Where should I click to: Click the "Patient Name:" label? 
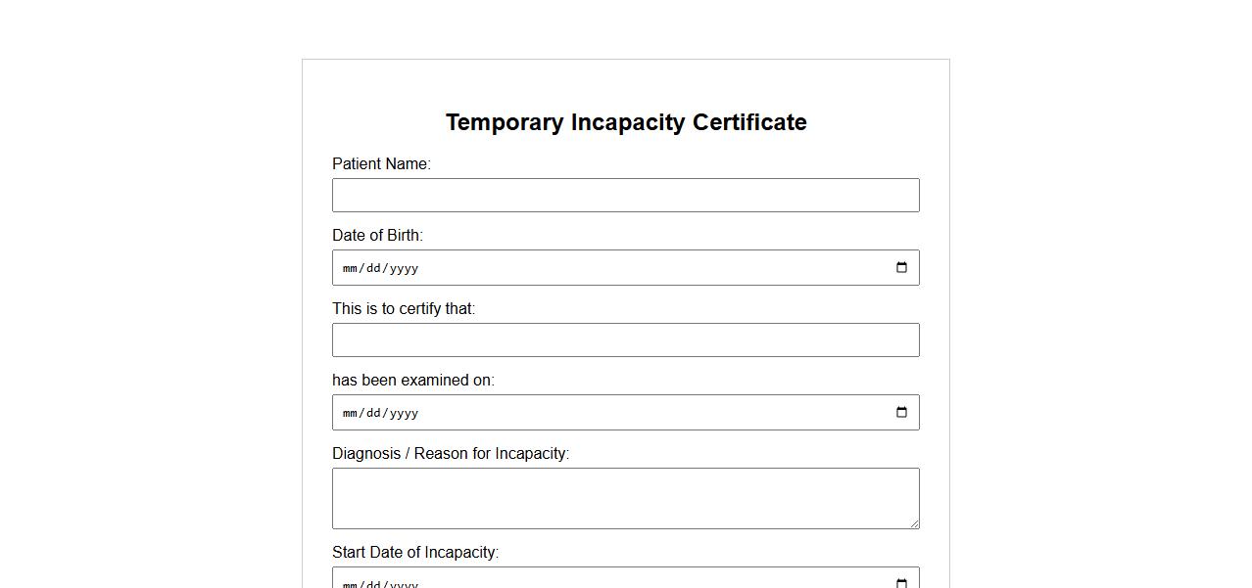click(x=381, y=164)
